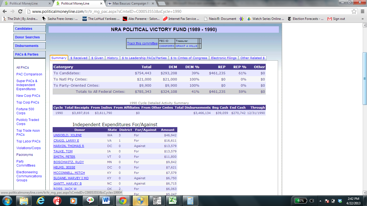Screen dimensions: 367x206
Task: Open the Electronic Filings tab
Action: coord(224,58)
